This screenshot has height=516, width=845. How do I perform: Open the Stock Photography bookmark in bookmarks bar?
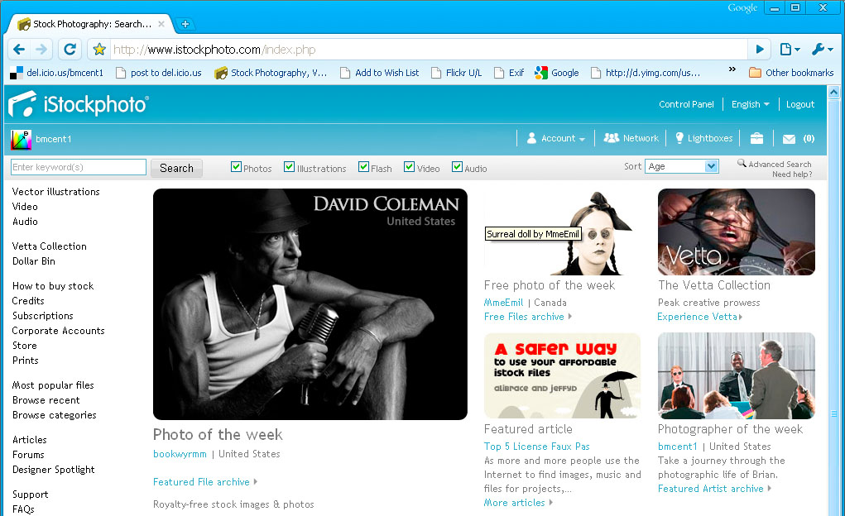click(x=271, y=73)
